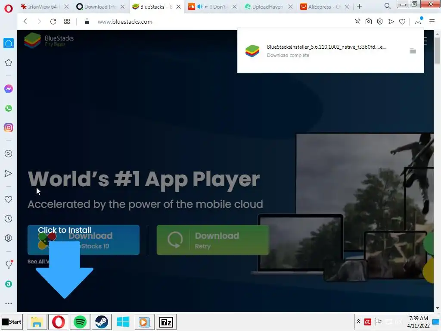Reload the current page
The height and width of the screenshot is (331, 441).
tap(53, 22)
